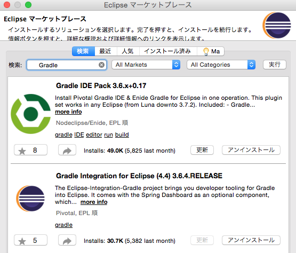Click the Eclipse logo in the header

pos(277,25)
